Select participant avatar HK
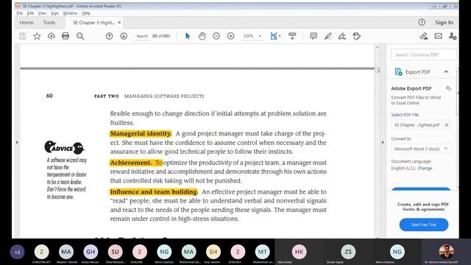 point(300,252)
